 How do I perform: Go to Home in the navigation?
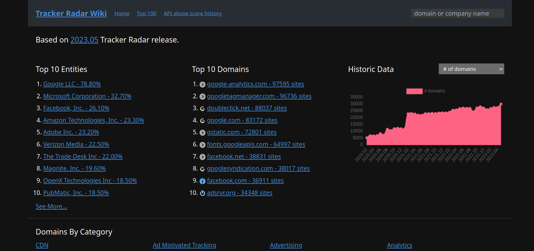click(x=122, y=13)
